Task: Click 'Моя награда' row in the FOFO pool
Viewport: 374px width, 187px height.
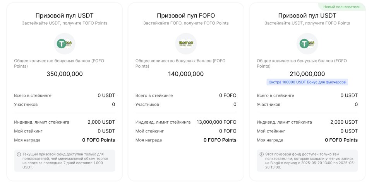Action: (186, 140)
